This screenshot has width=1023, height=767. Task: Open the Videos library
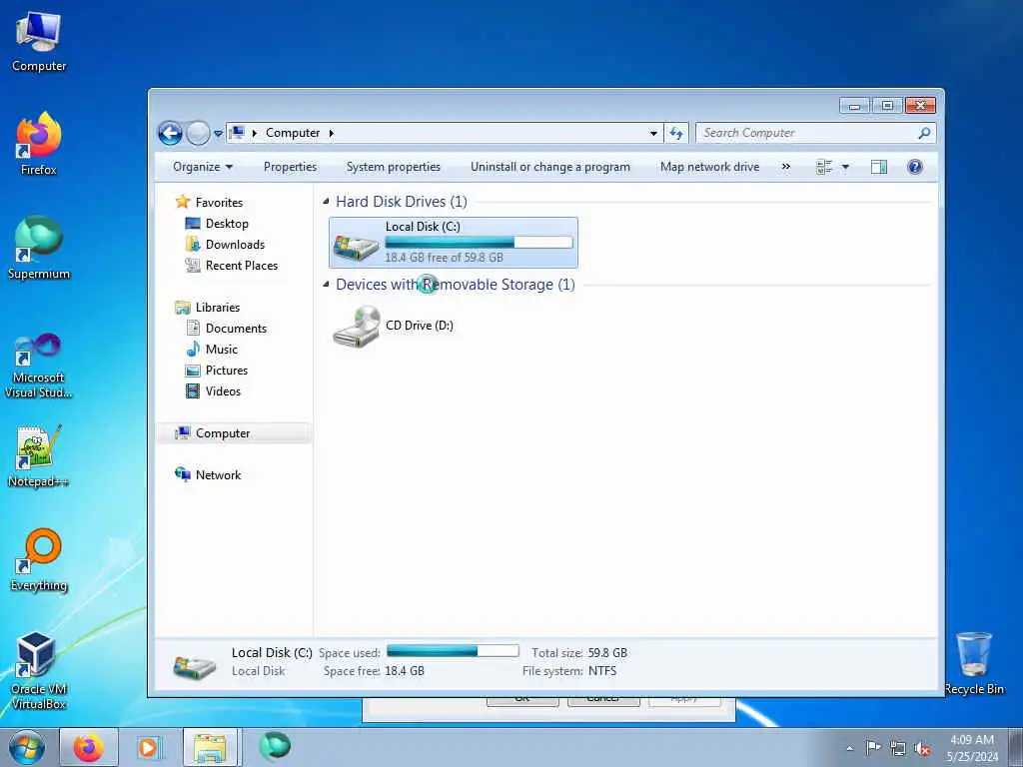(x=223, y=391)
